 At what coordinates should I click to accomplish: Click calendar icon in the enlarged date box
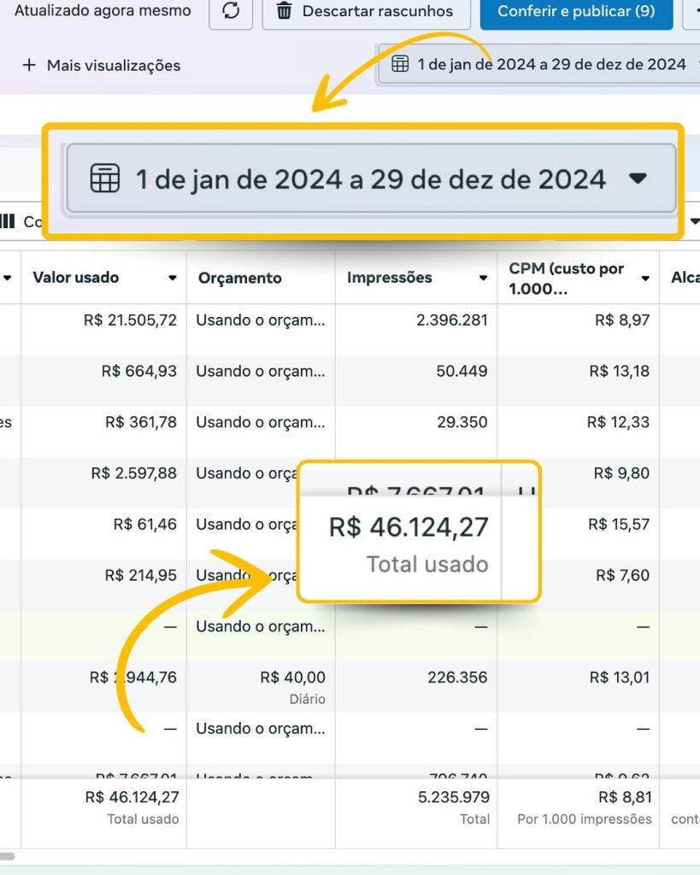click(105, 179)
